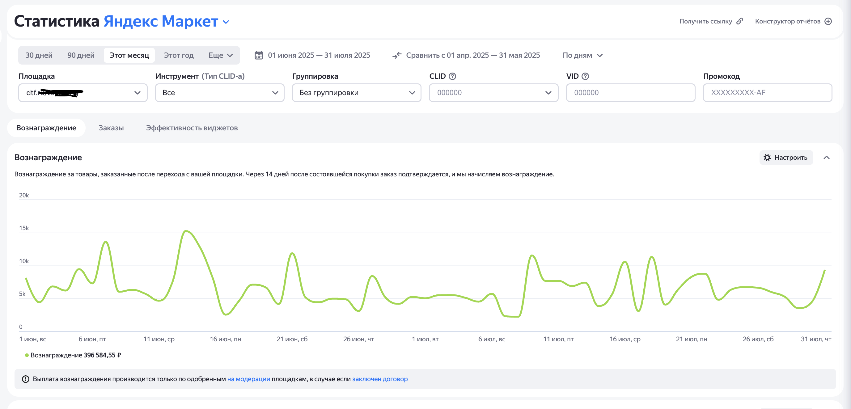Click the 20k axis label

coord(24,195)
